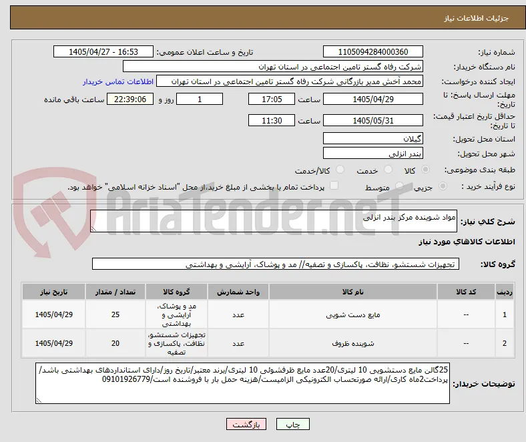Click the کد کالا column header
The width and height of the screenshot is (526, 442).
click(466, 292)
